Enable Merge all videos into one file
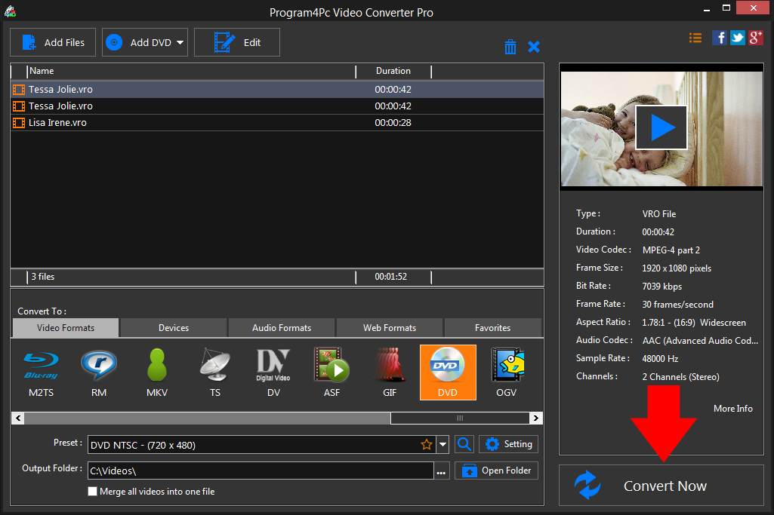This screenshot has width=774, height=515. (93, 492)
